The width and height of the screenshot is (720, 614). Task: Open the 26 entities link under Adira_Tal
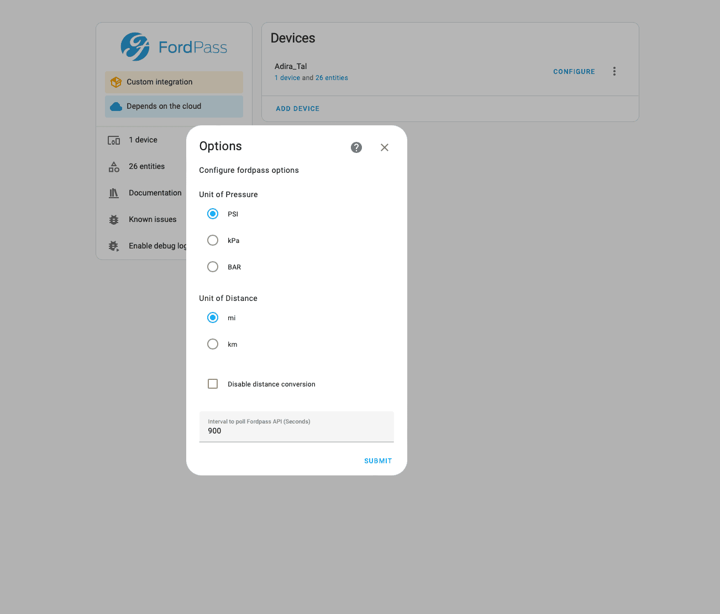tap(332, 78)
